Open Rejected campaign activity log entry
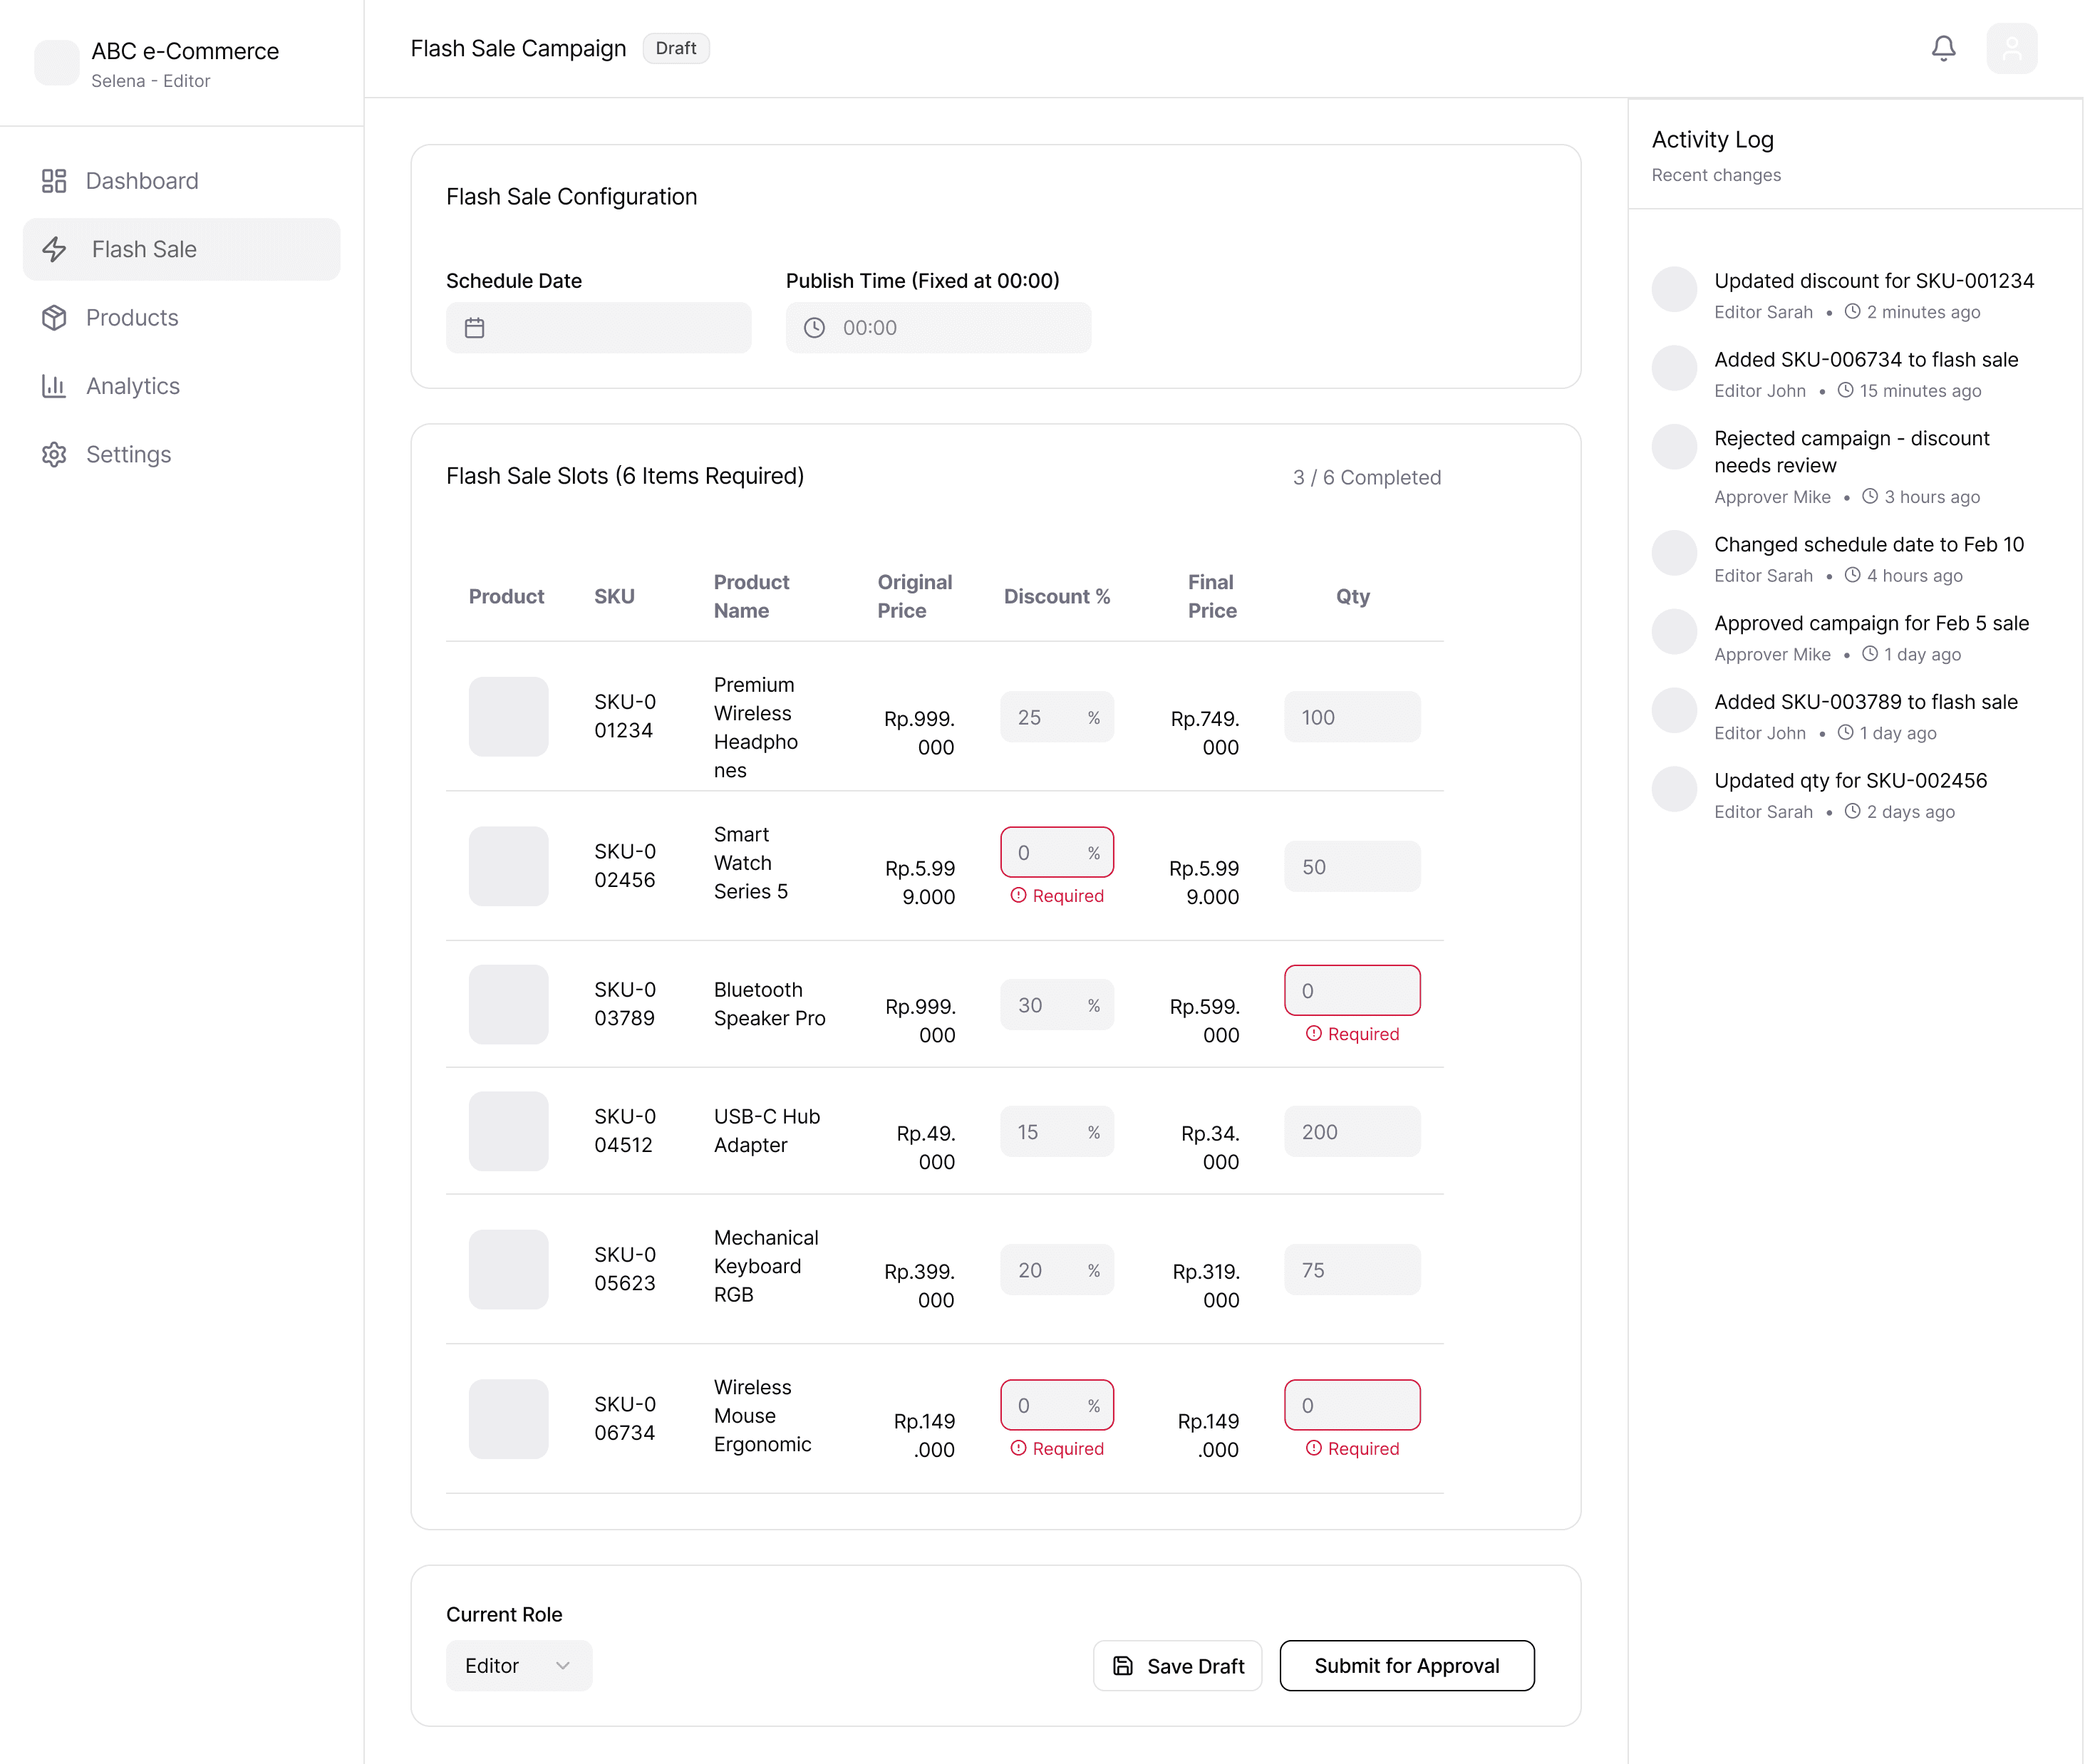 click(1850, 452)
